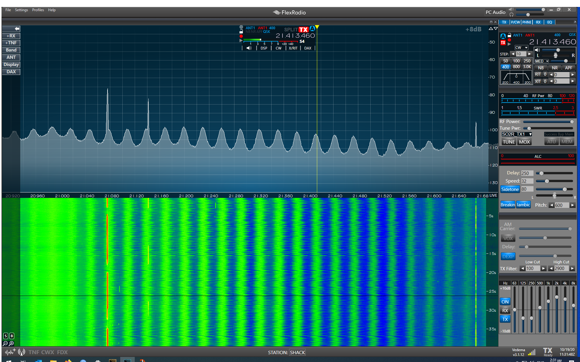This screenshot has width=580, height=362.
Task: Click the network signal bars icon in status bar
Action: tap(532, 352)
